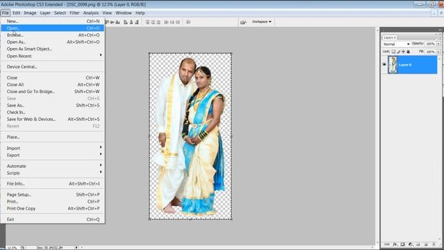Select Check In... menu entry

point(53,112)
